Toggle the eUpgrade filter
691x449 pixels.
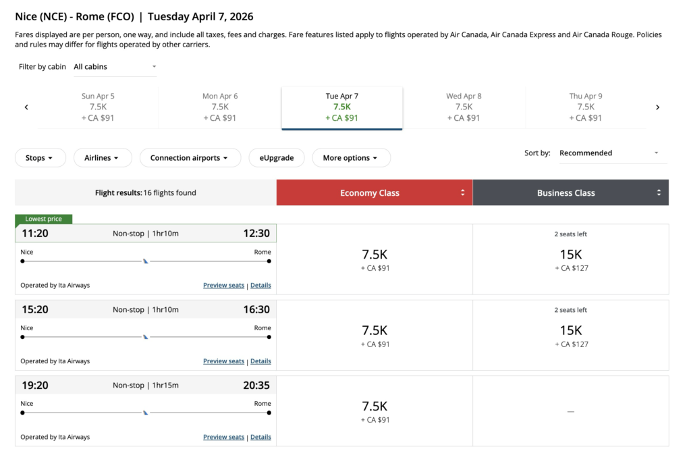pyautogui.click(x=277, y=158)
